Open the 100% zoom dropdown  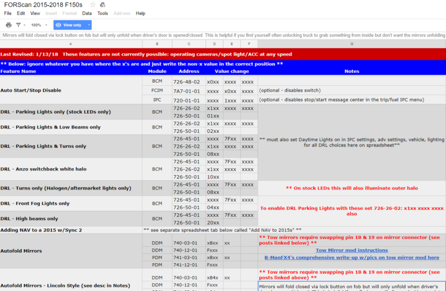tap(39, 25)
